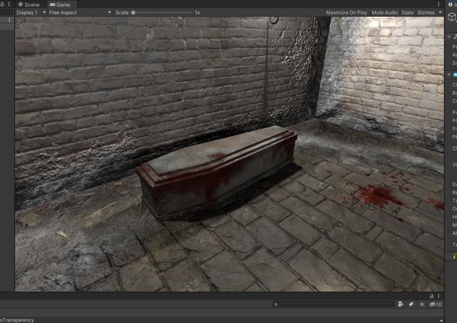Open the Project panel three-dot menu
Viewport: 457px width, 323px height.
(x=439, y=296)
